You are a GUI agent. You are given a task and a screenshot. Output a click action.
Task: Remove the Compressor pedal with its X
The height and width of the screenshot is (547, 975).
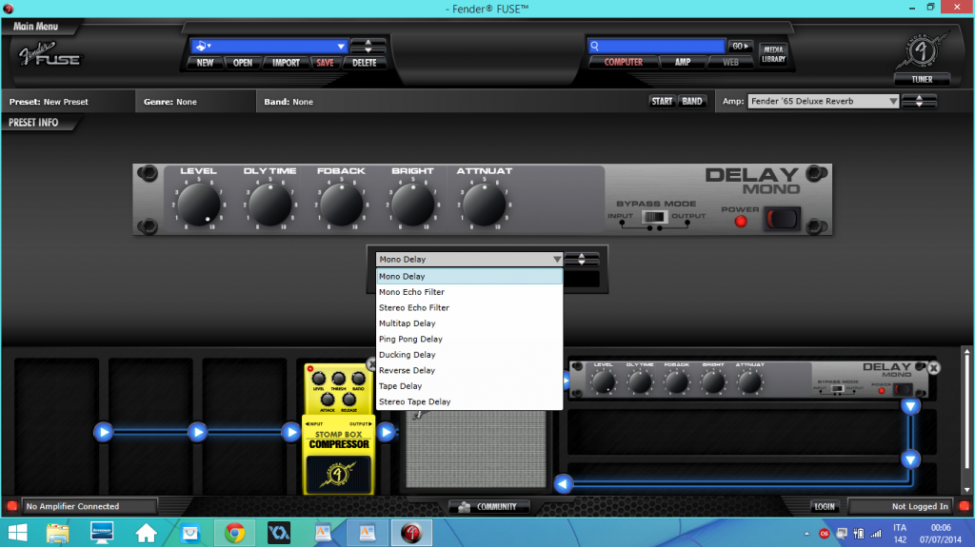371,363
